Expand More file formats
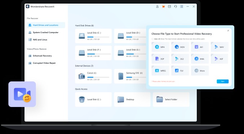244x134 pixels. pos(200,71)
